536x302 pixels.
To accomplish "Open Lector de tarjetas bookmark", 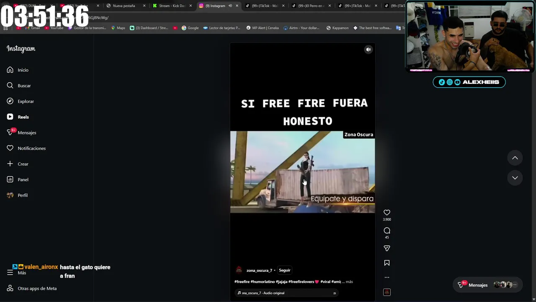I will (x=222, y=28).
